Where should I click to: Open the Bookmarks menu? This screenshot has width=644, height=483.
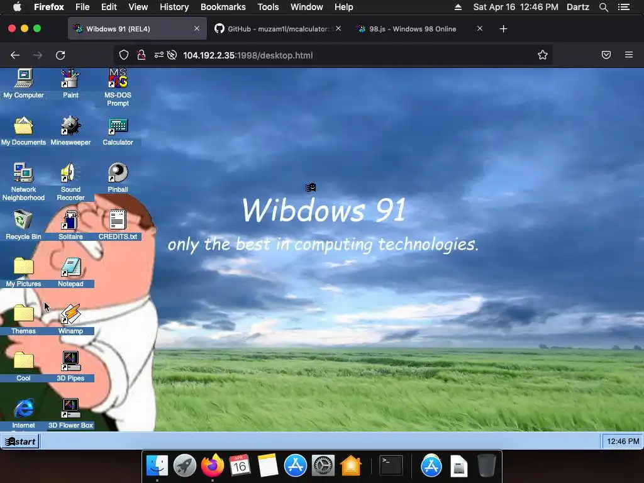coord(223,7)
